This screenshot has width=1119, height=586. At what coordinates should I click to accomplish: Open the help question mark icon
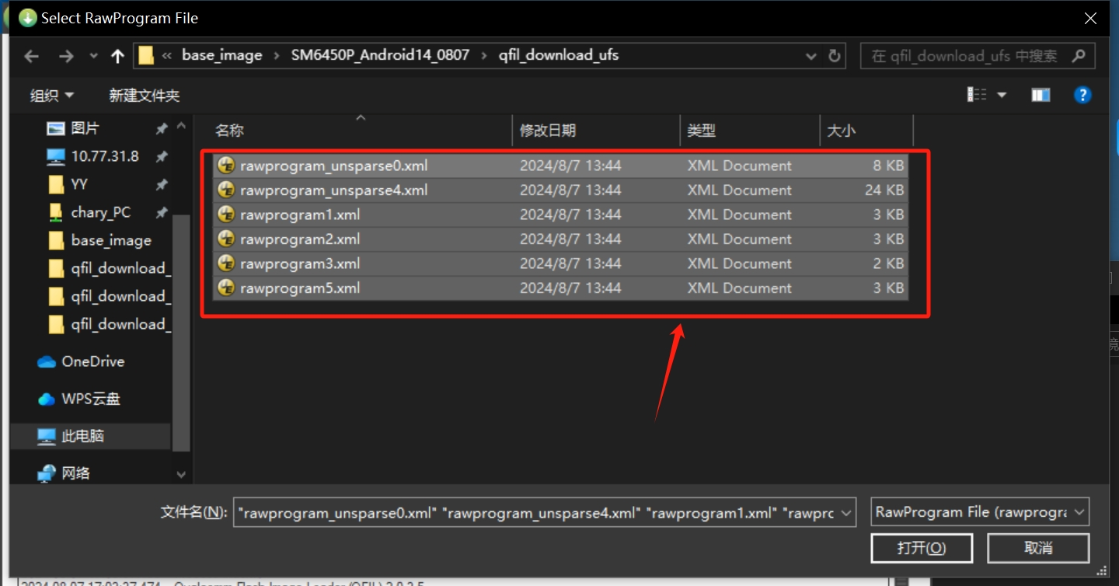[1082, 95]
